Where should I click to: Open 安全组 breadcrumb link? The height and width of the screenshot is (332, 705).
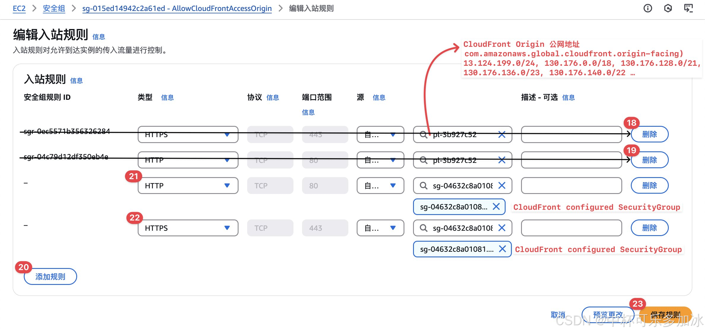[54, 8]
